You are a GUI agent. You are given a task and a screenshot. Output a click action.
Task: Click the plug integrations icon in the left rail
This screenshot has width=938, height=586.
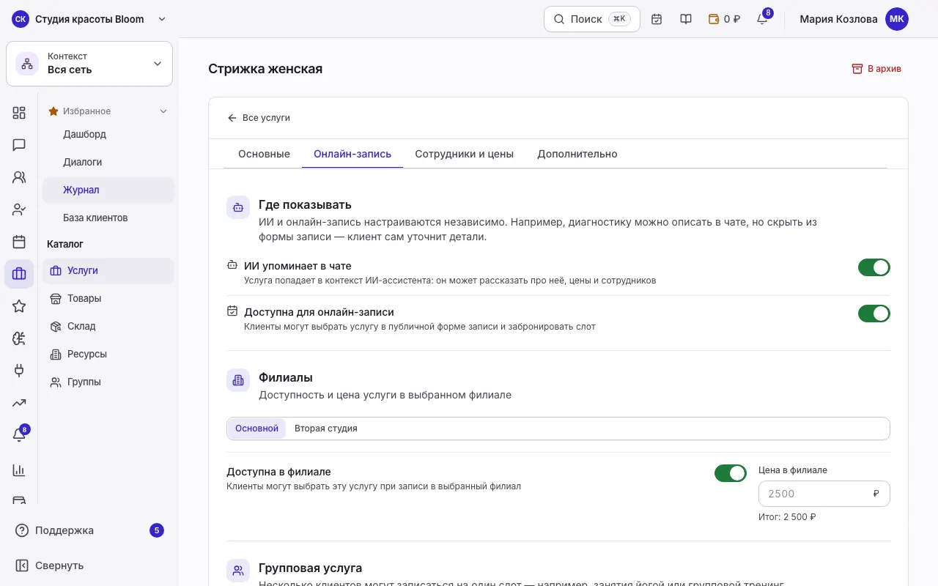tap(19, 371)
